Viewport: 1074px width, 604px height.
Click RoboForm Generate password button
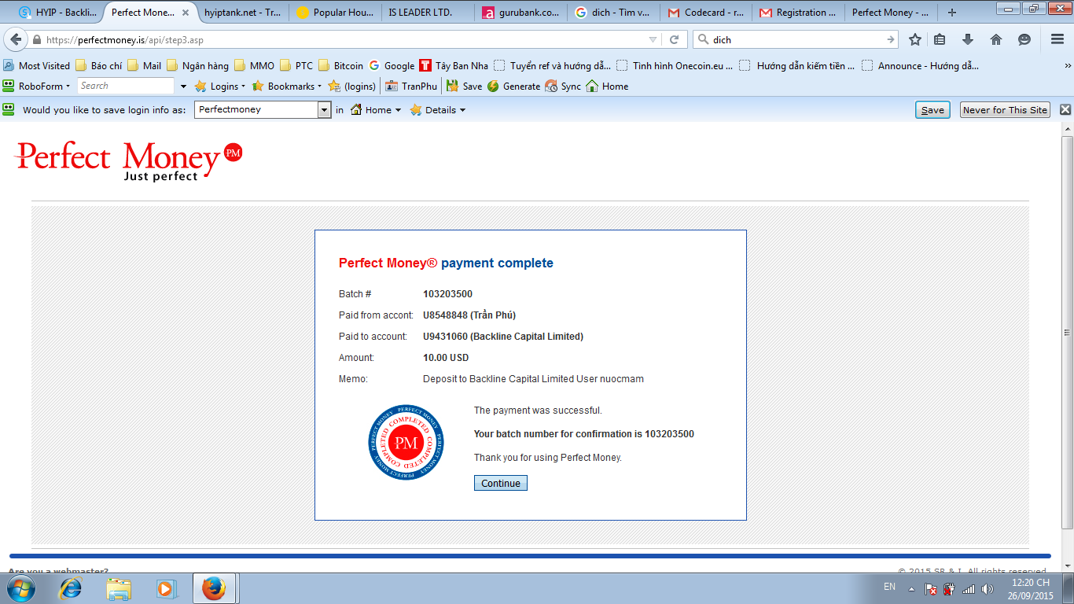pyautogui.click(x=513, y=86)
